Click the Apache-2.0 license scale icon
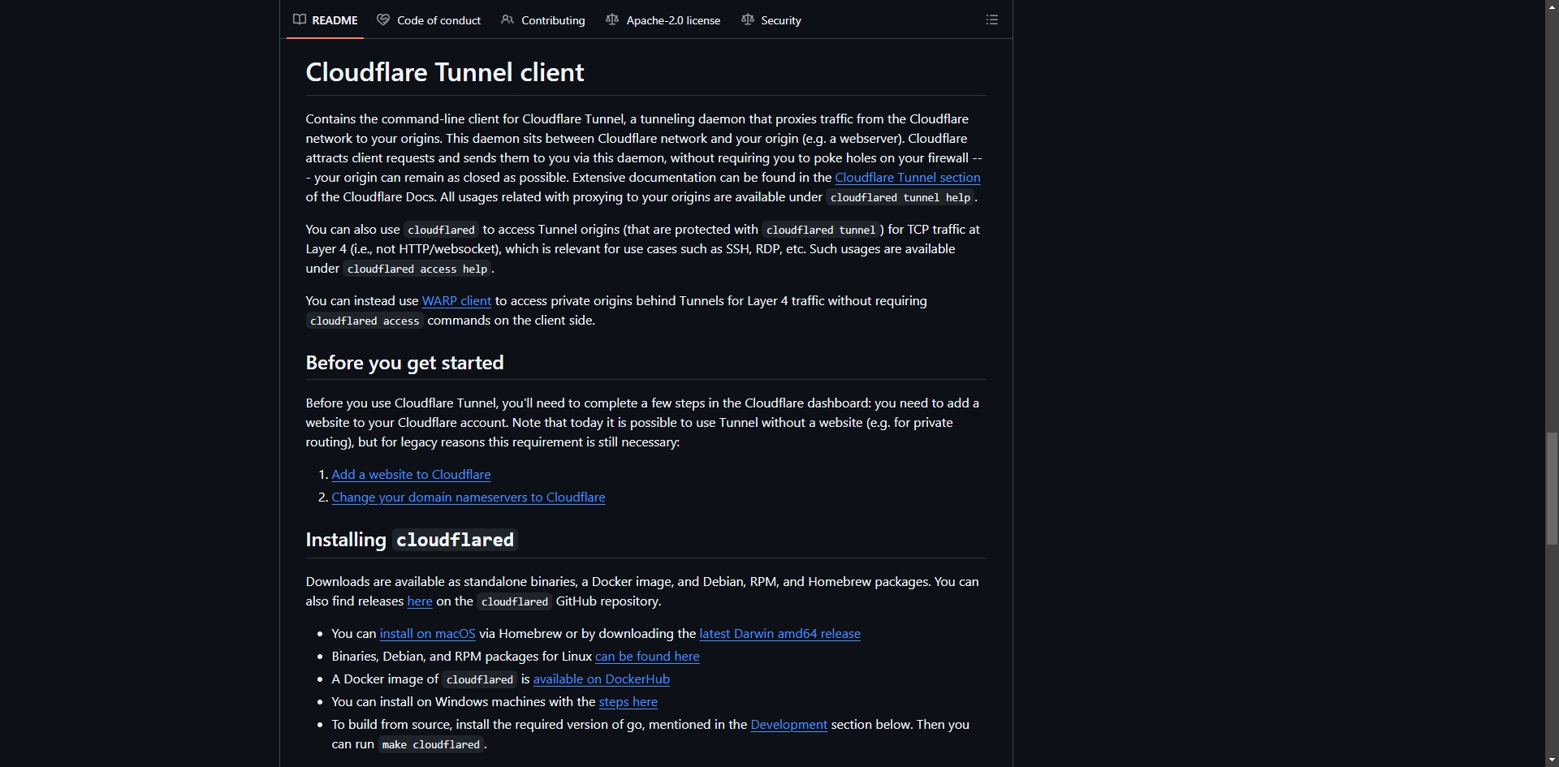Viewport: 1559px width, 767px height. (x=612, y=19)
